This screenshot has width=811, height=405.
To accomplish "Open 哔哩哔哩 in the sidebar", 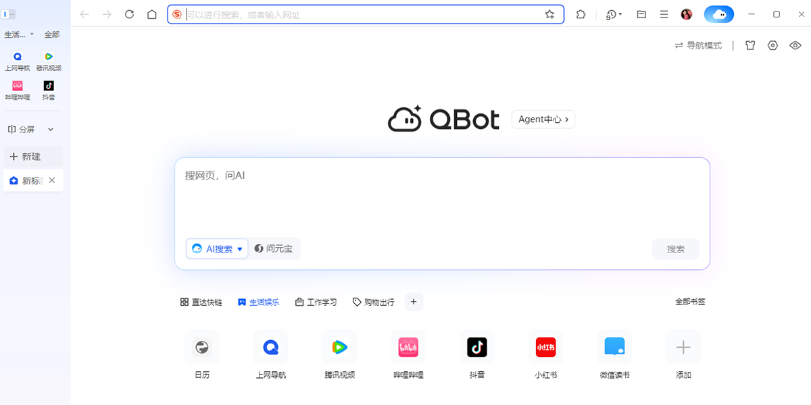I will click(x=18, y=90).
